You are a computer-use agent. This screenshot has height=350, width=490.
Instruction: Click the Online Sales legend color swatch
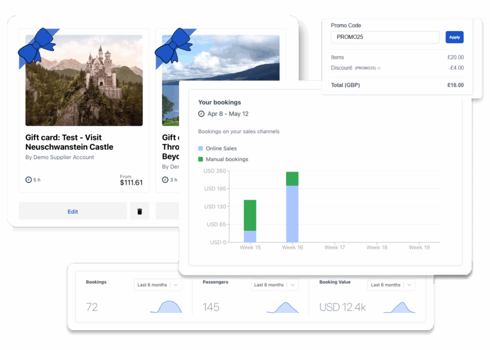click(x=200, y=148)
